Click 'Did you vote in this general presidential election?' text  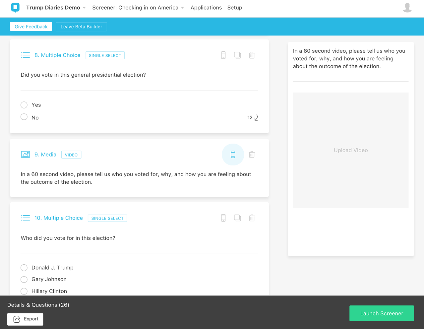(x=83, y=75)
